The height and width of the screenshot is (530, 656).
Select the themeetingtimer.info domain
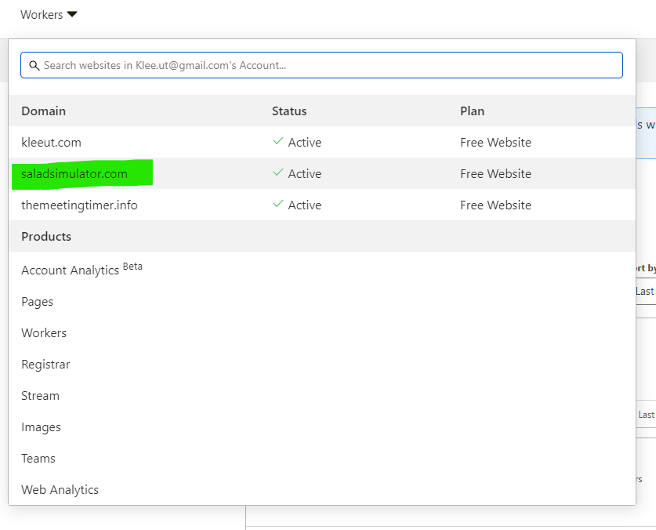point(79,205)
